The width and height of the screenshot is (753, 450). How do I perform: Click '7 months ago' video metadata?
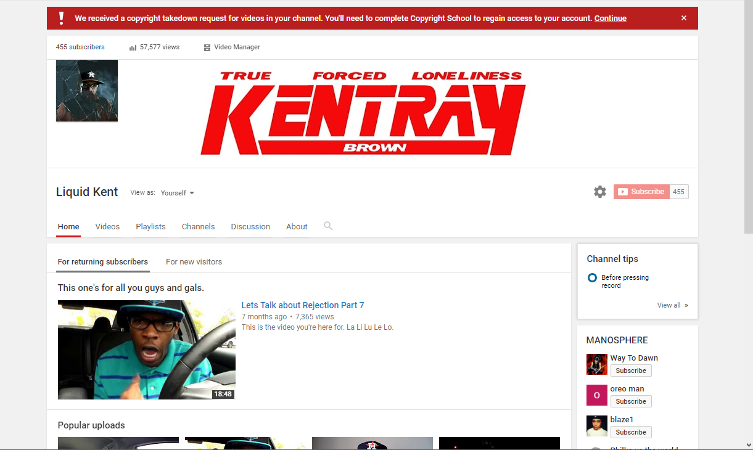(x=264, y=317)
